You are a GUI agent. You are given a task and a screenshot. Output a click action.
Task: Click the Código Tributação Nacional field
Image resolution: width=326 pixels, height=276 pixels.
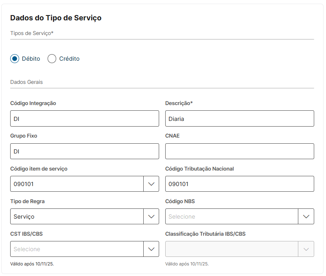[x=239, y=184]
